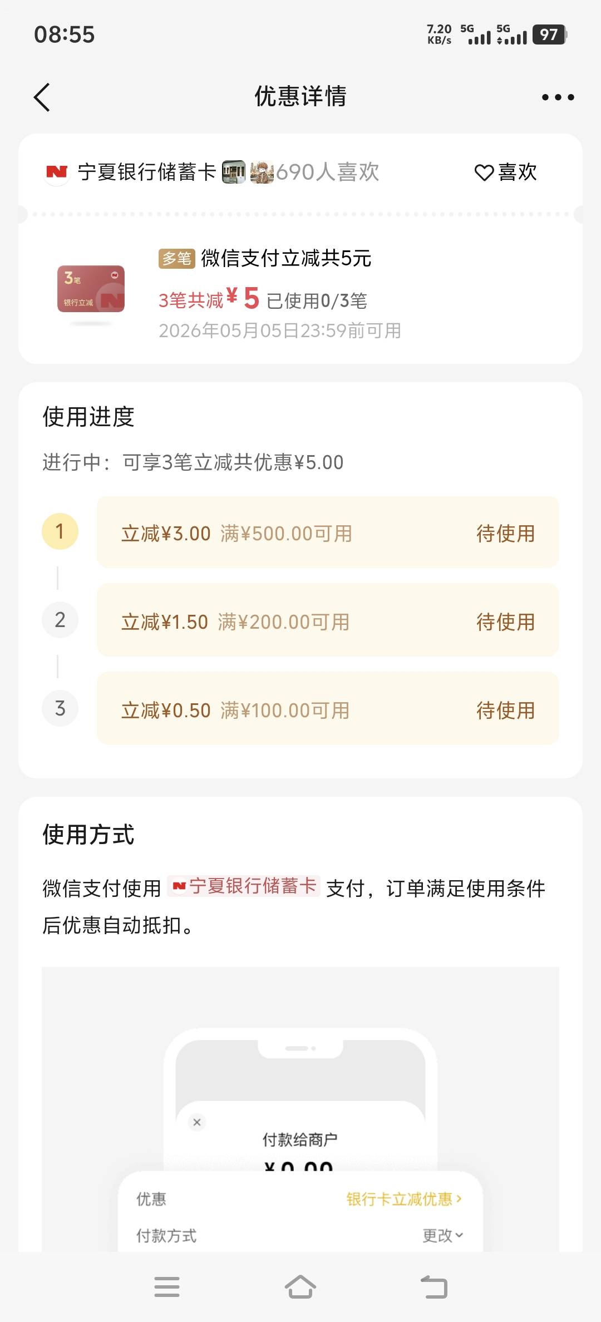Tap the system back navigation icon
601x1322 pixels.
(434, 1287)
